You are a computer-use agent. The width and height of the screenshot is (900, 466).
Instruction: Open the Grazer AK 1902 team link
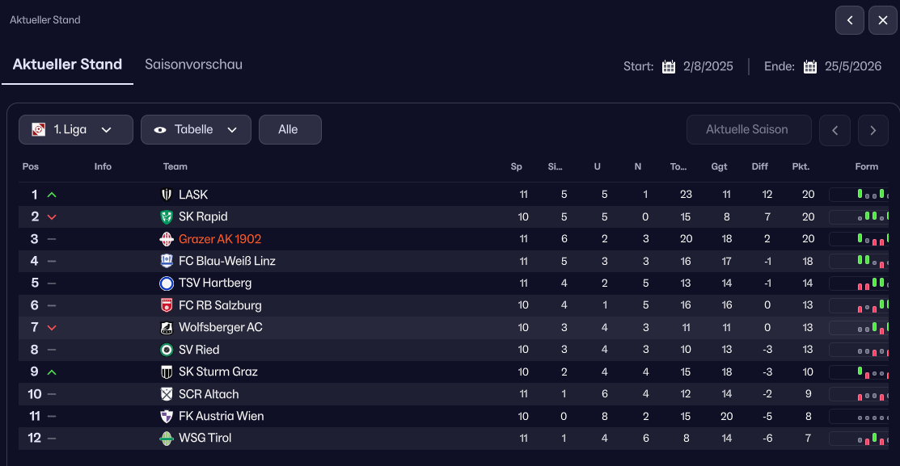[220, 239]
